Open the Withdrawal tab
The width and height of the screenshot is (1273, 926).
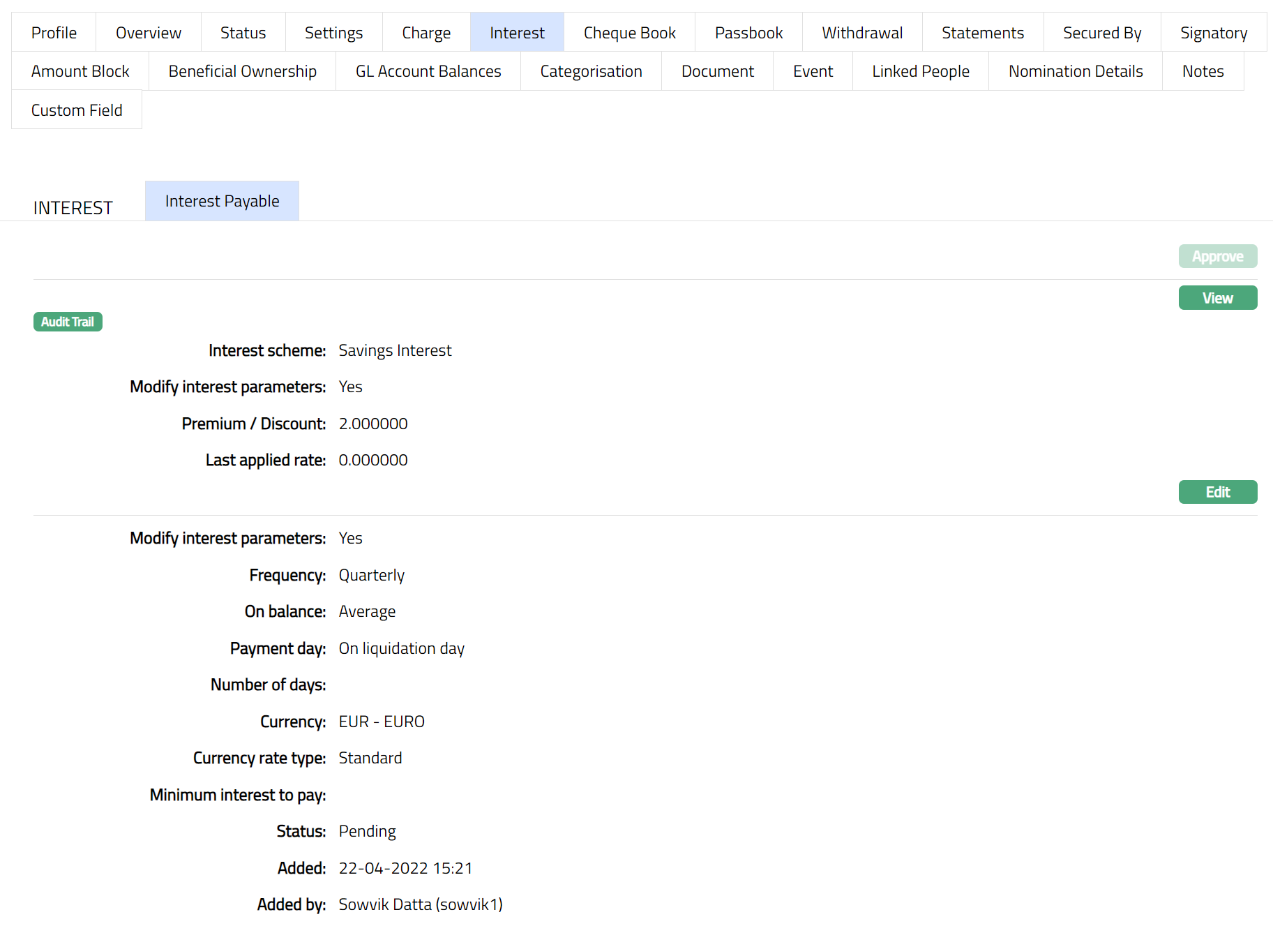(862, 33)
